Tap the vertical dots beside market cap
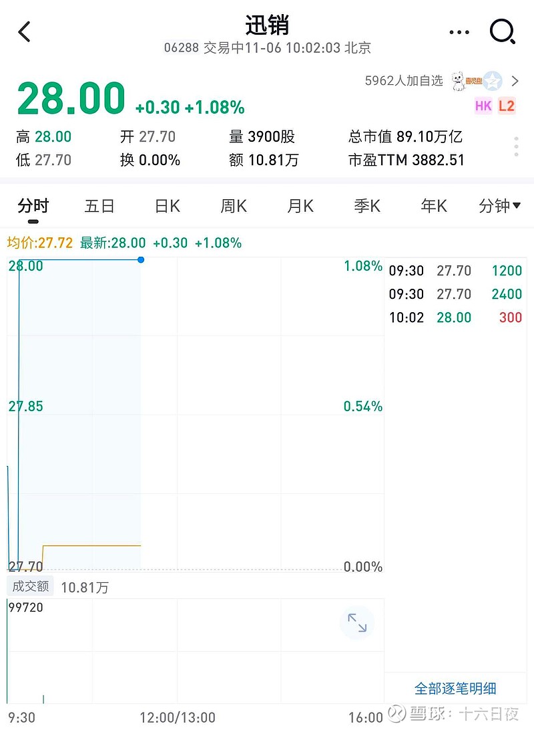534x730 pixels. [516, 147]
